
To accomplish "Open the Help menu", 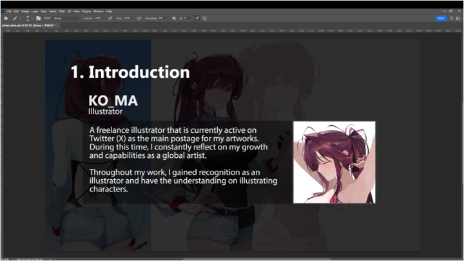I will tap(109, 11).
